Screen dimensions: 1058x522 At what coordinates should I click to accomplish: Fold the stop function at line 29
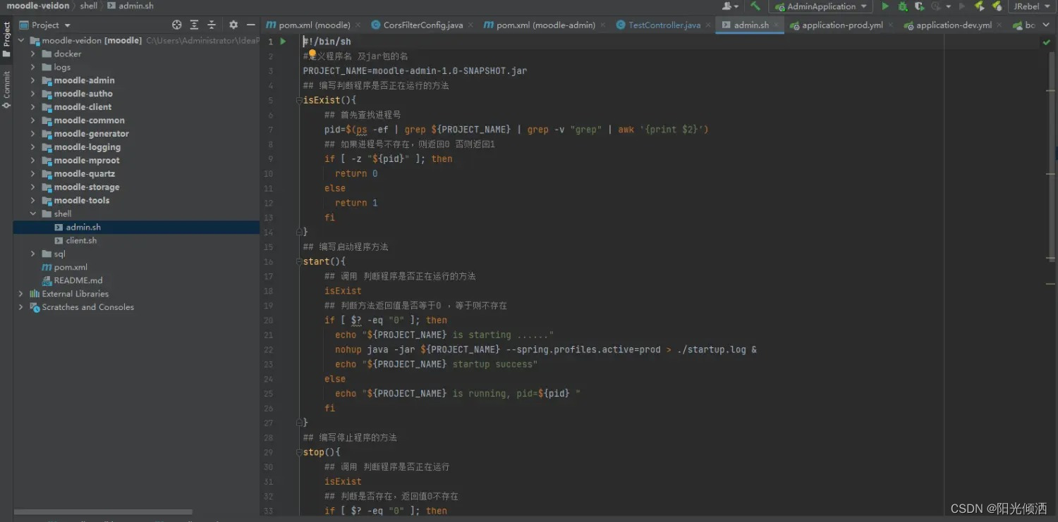pos(299,452)
